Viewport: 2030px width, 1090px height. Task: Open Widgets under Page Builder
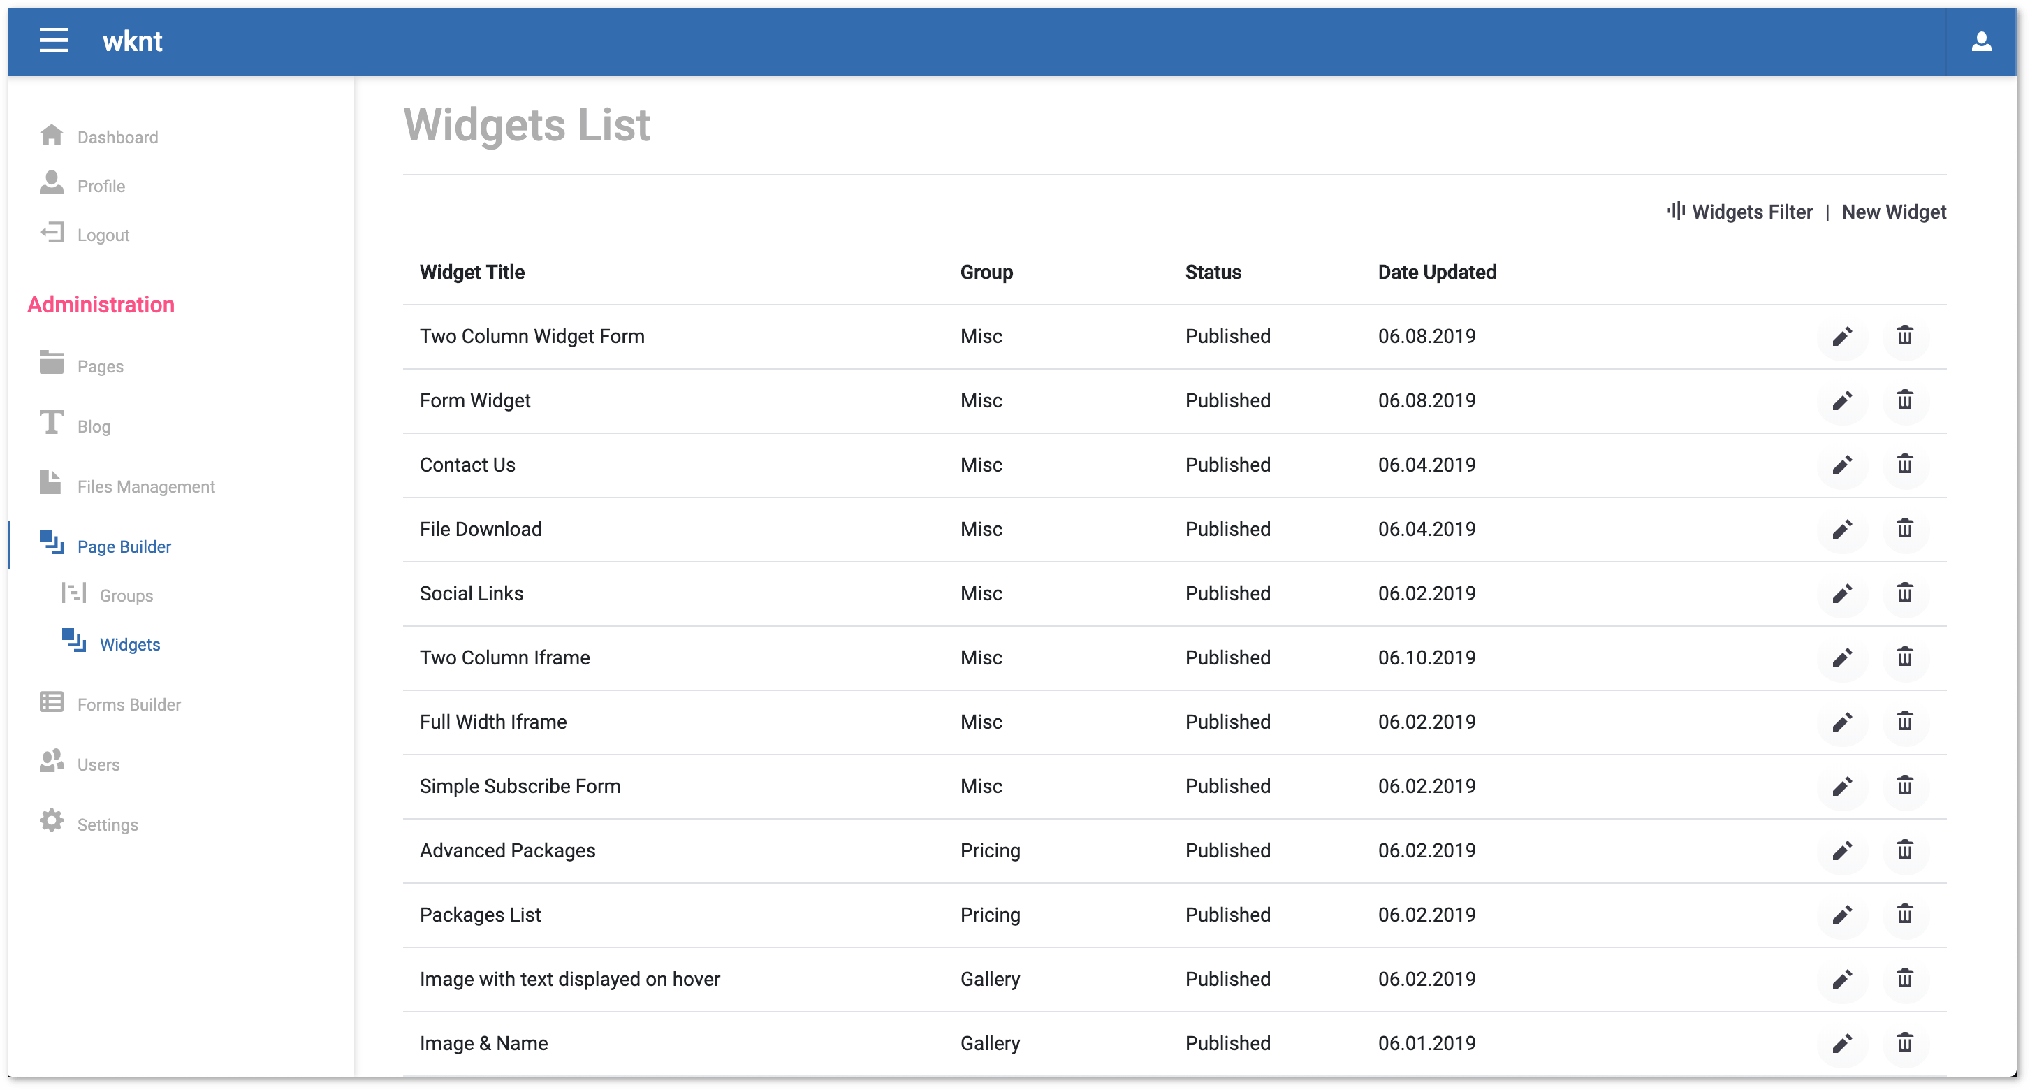(111, 643)
